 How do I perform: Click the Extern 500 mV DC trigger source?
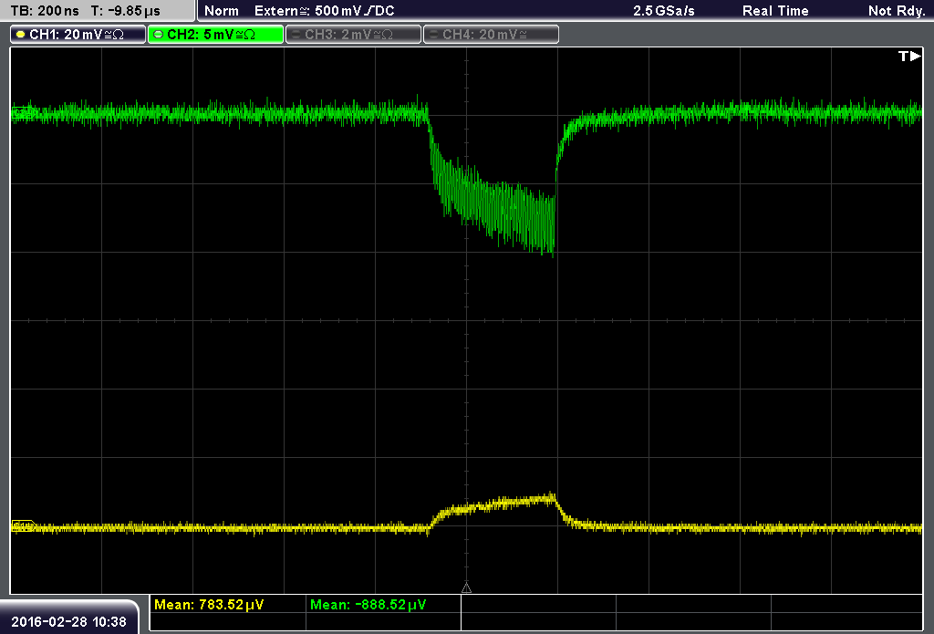tap(324, 11)
